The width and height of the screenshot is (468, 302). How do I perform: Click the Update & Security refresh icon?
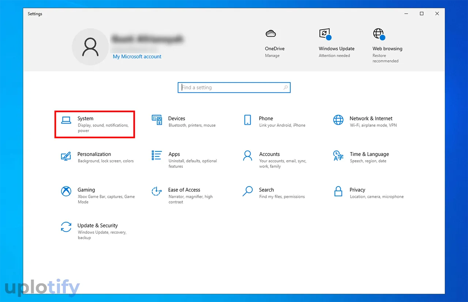coord(66,227)
